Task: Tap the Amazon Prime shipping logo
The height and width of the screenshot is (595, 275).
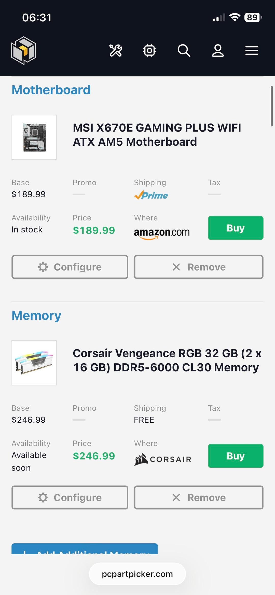Action: pos(151,195)
